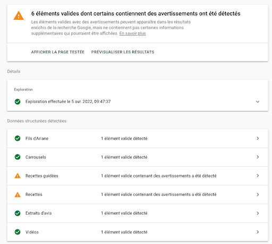Image resolution: width=272 pixels, height=244 pixels.
Task: Click green checkmark next to Fils d'Ariane
Action: 18,139
